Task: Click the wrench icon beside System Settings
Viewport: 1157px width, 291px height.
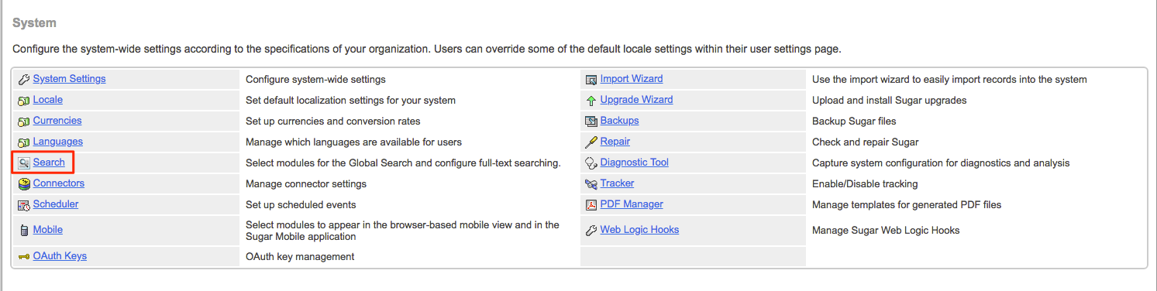Action: 23,79
